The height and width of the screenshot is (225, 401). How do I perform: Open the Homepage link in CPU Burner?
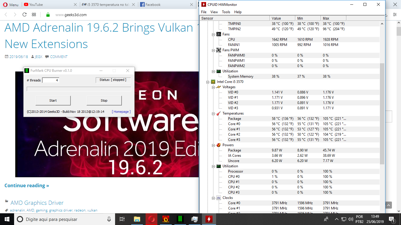121,112
